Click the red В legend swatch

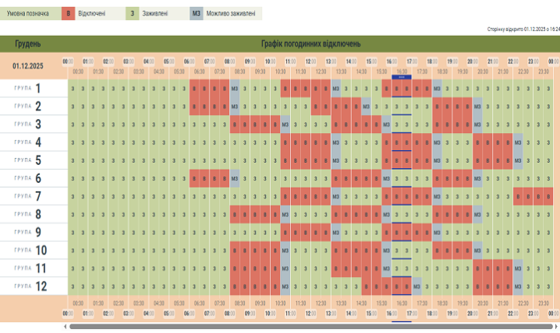coord(69,13)
